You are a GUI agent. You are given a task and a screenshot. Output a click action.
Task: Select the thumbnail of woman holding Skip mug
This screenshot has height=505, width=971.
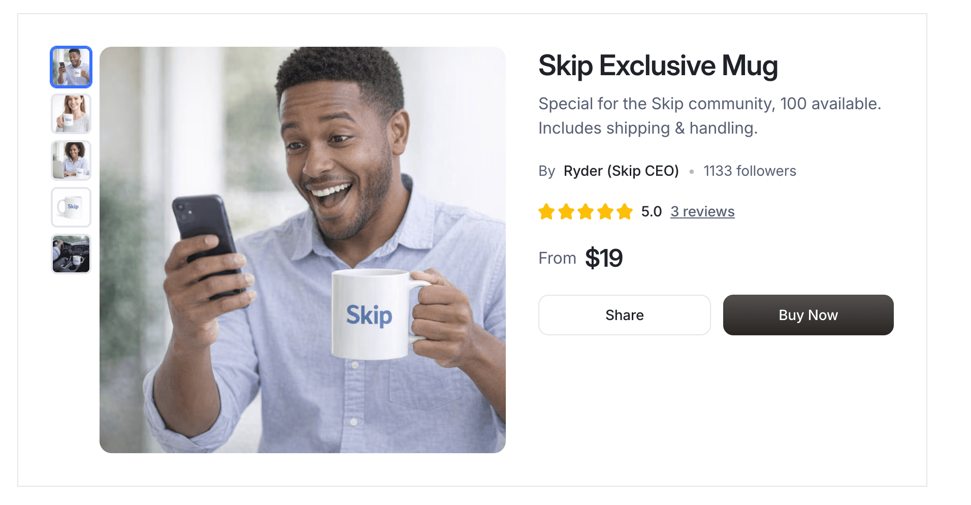[71, 113]
